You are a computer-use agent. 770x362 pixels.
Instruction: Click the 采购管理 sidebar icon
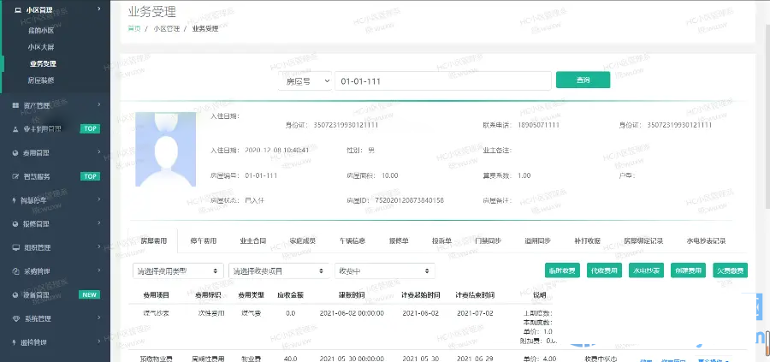(x=16, y=271)
